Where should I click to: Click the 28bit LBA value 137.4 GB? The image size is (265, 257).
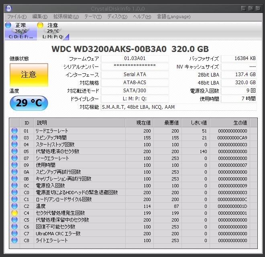239,75
